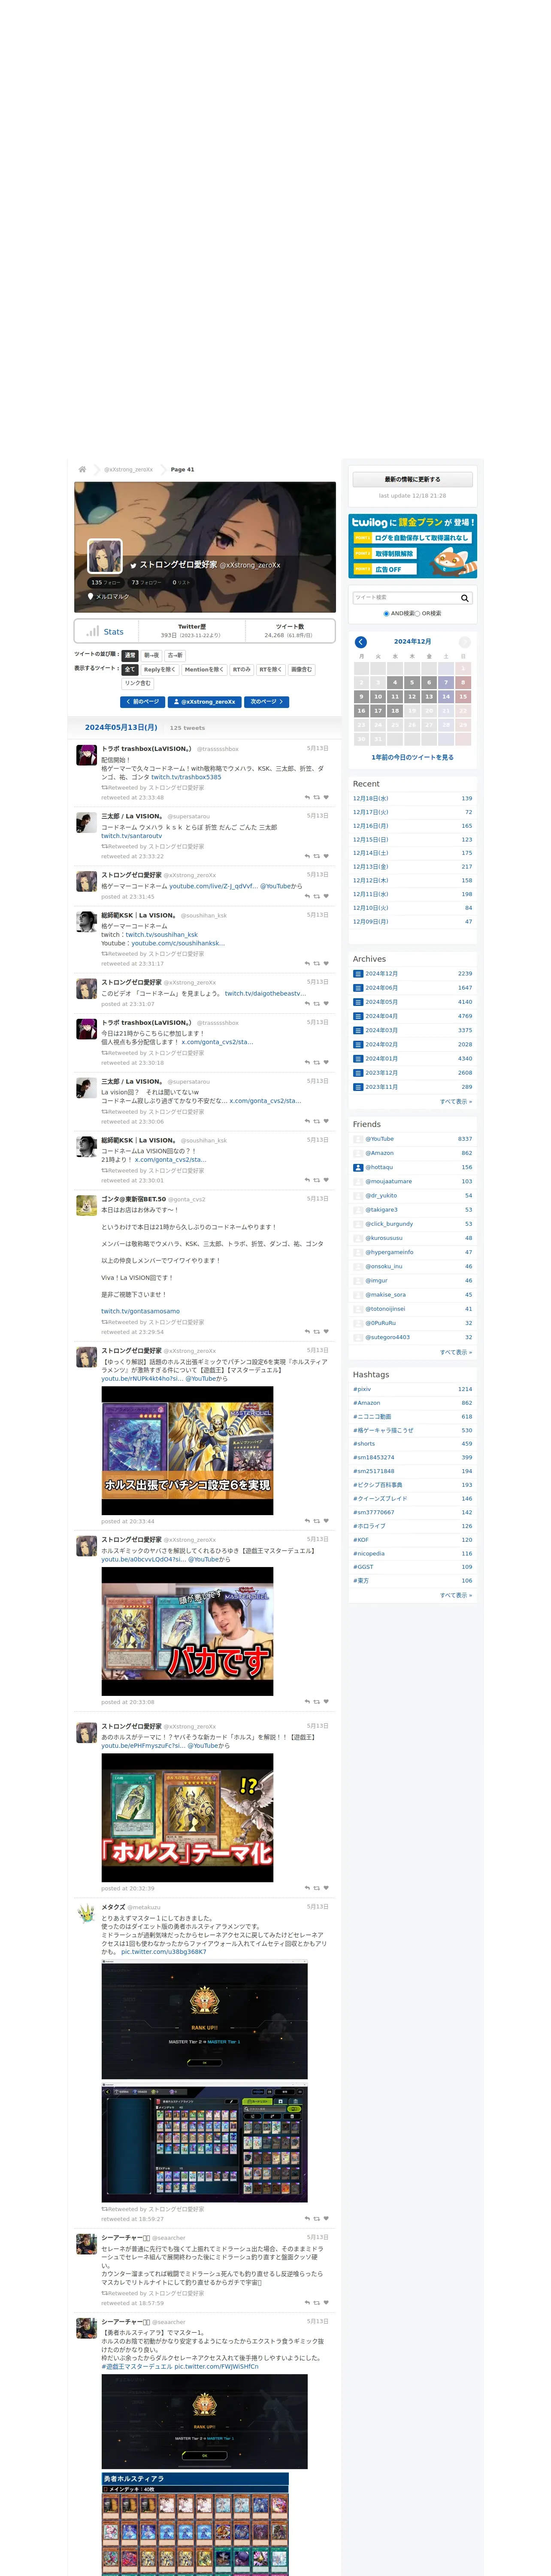Open friend @takigare3
Viewport: 551px width, 2576px height.
click(x=381, y=1209)
